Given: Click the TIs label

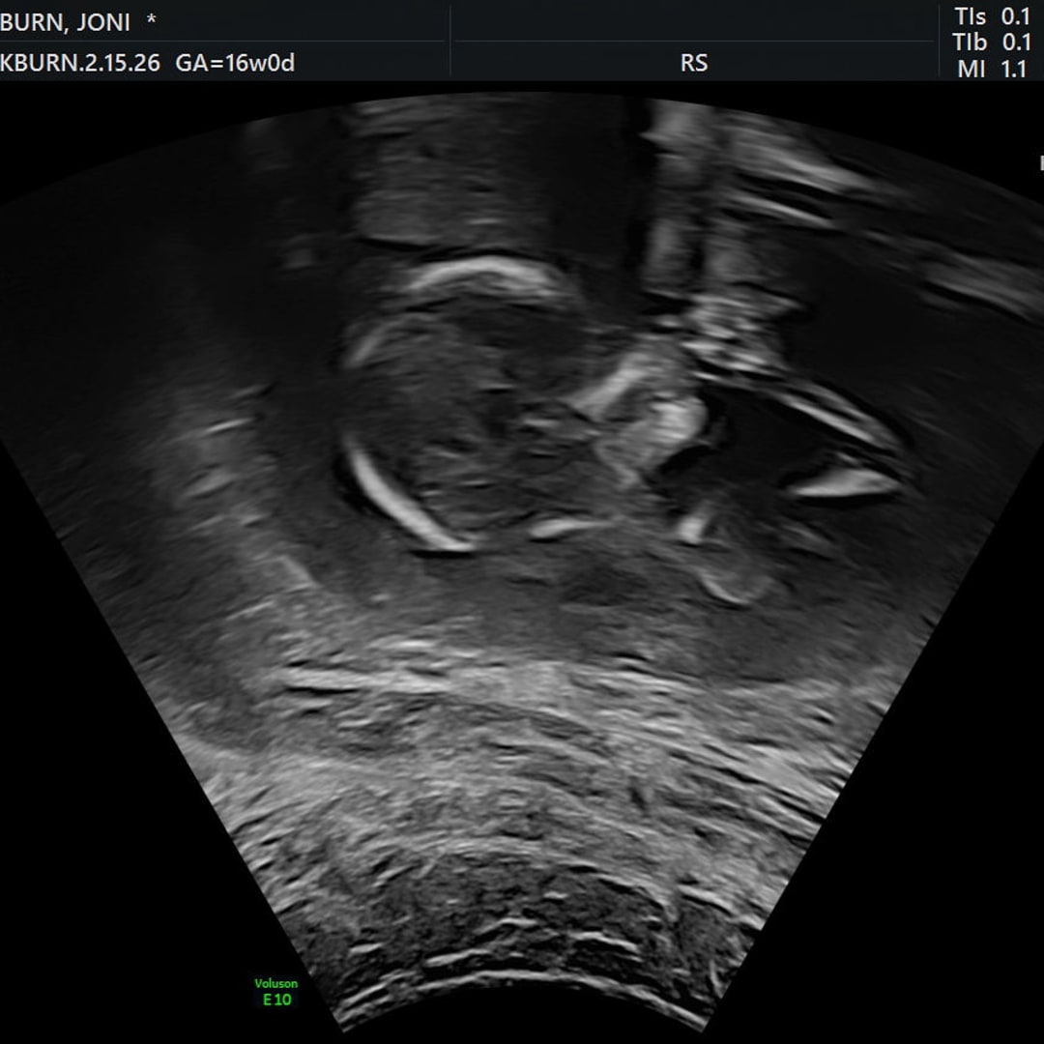Looking at the screenshot, I should point(970,16).
